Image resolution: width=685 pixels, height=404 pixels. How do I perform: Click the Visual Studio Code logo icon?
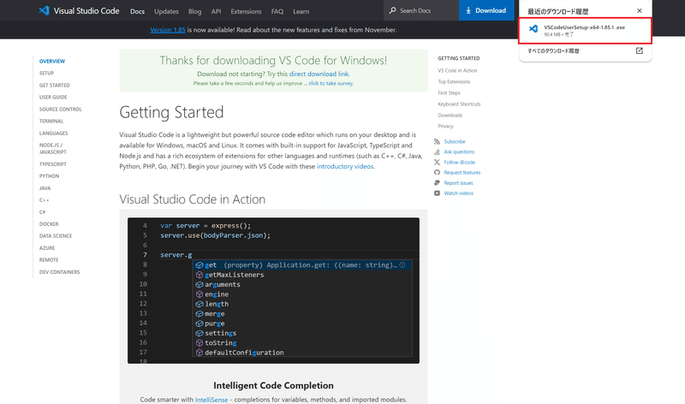[45, 10]
